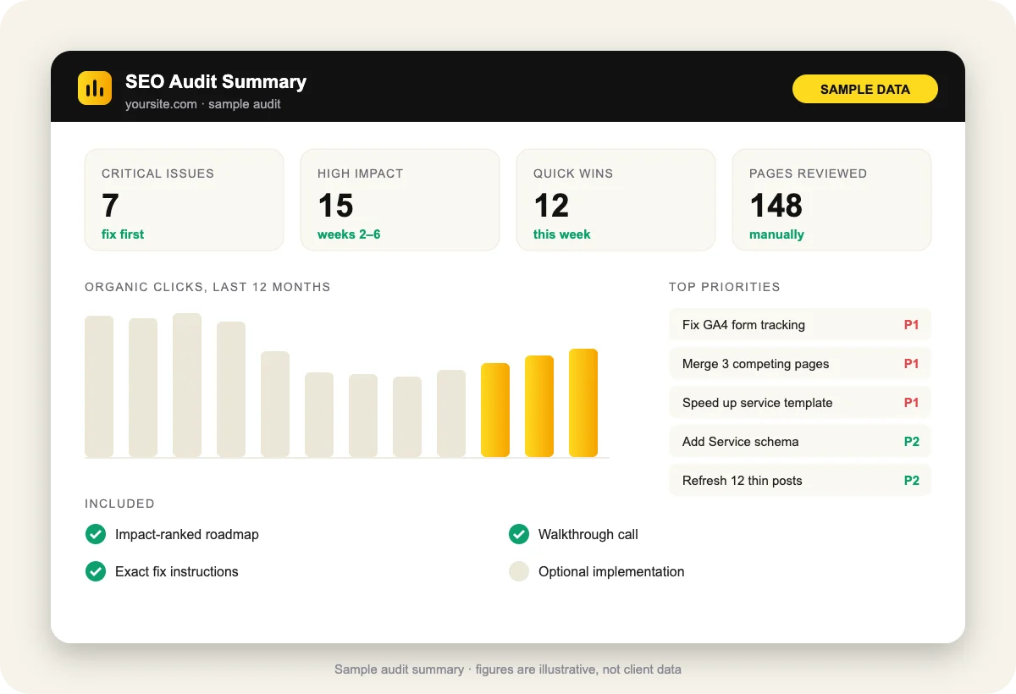Click the number 148 in Pages Reviewed

(776, 206)
